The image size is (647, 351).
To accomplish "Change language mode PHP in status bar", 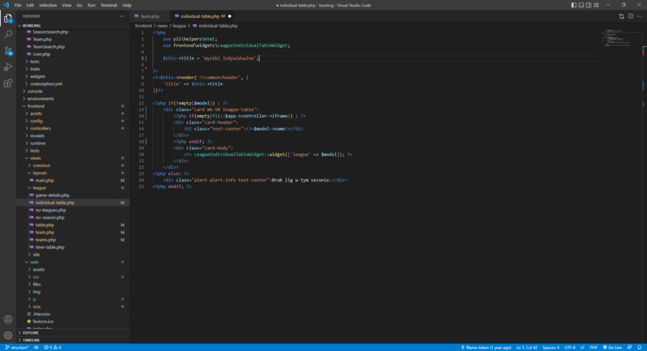I will pyautogui.click(x=593, y=347).
